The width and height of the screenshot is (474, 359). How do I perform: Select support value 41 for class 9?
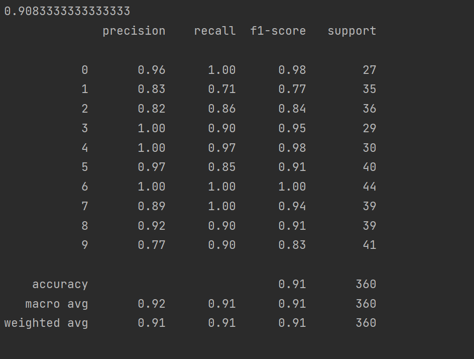[370, 245]
